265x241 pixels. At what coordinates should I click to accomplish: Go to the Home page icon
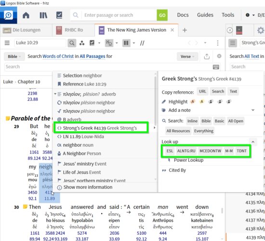(26, 15)
